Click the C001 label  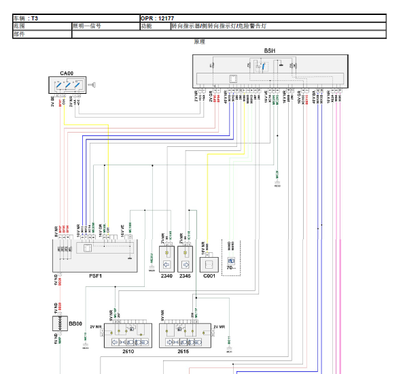(x=209, y=276)
